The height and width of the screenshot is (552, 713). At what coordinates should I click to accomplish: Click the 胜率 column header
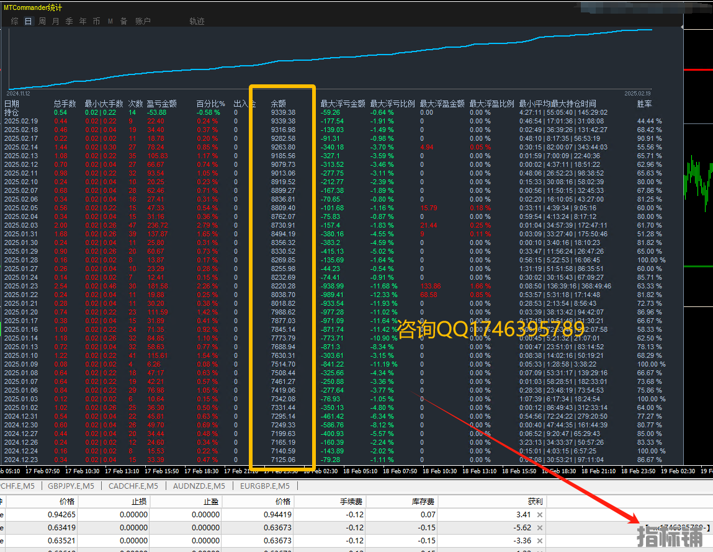pyautogui.click(x=644, y=104)
